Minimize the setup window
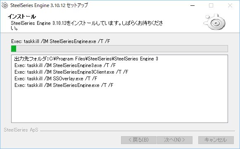The width and height of the screenshot is (240, 149). click(192, 5)
